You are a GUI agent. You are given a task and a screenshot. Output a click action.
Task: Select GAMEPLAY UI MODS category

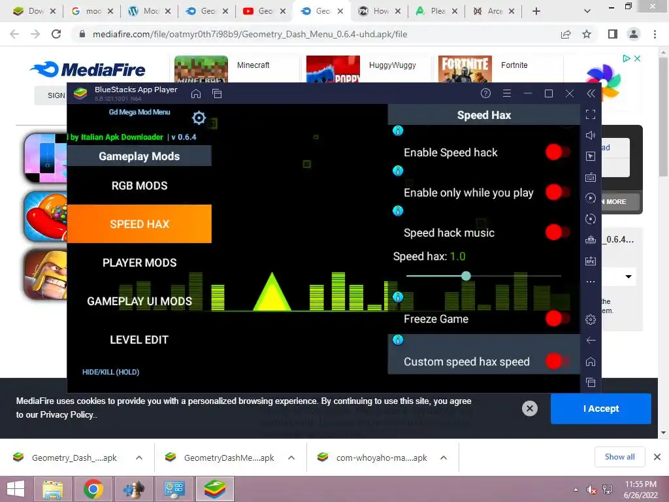[x=140, y=301]
